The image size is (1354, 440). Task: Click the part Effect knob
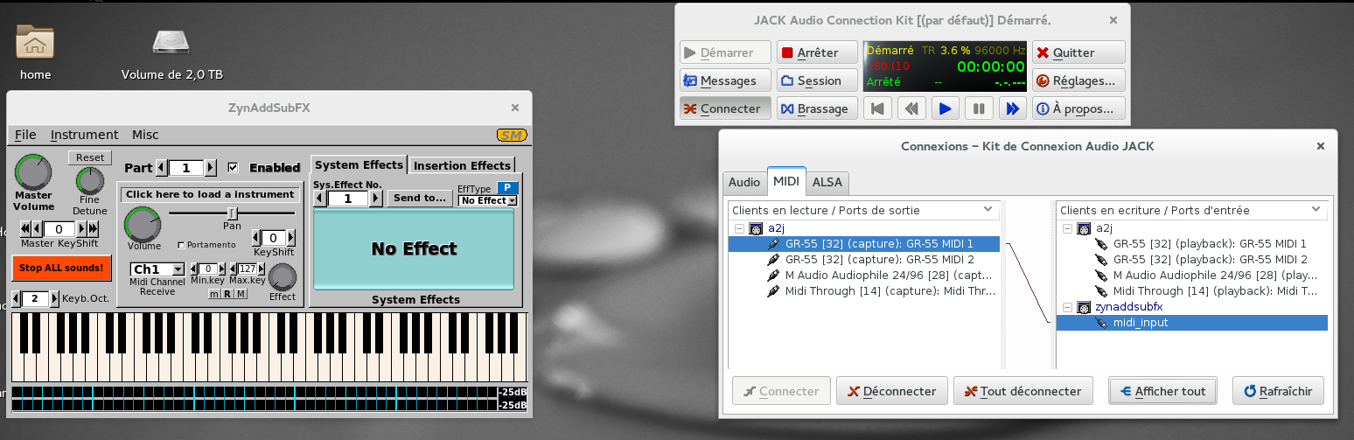[283, 277]
